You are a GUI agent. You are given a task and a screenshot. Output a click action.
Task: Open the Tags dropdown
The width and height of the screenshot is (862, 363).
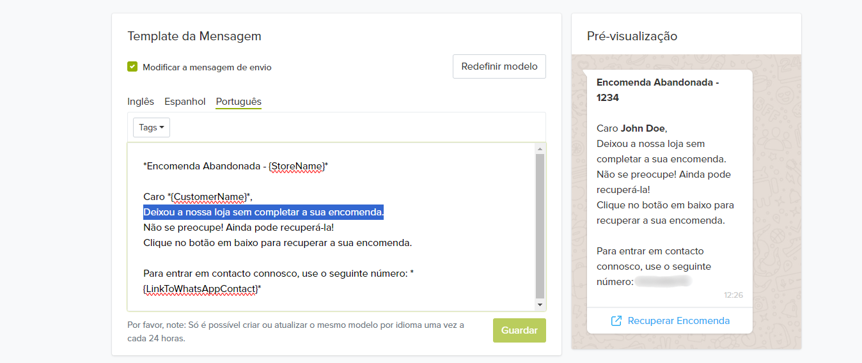coord(152,127)
